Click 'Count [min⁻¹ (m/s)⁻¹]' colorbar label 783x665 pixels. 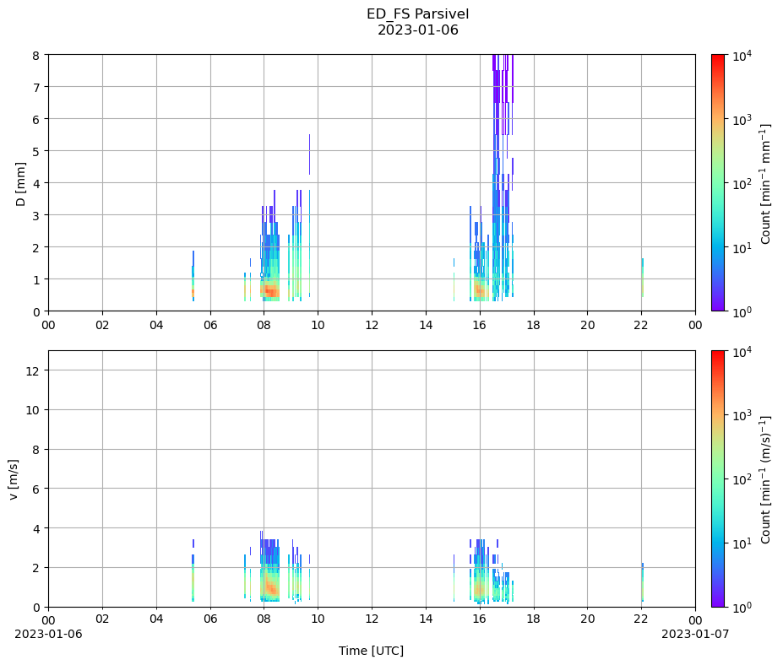click(765, 479)
